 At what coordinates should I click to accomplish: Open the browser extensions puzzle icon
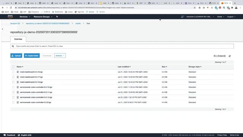tap(232, 8)
